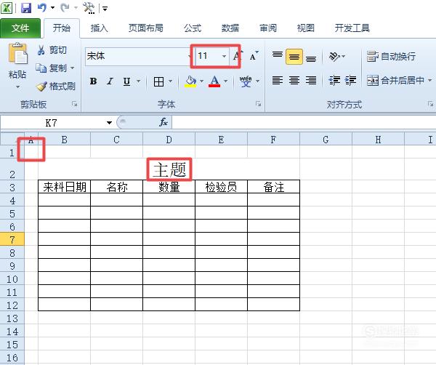Viewport: 436px width, 365px height.
Task: Click the 格式刷 format painter button
Action: (56, 87)
